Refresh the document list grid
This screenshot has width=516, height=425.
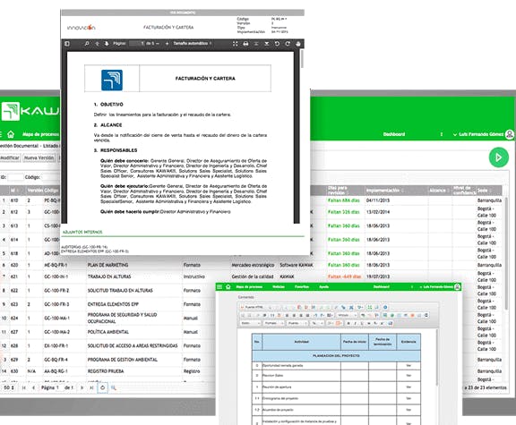pyautogui.click(x=103, y=387)
